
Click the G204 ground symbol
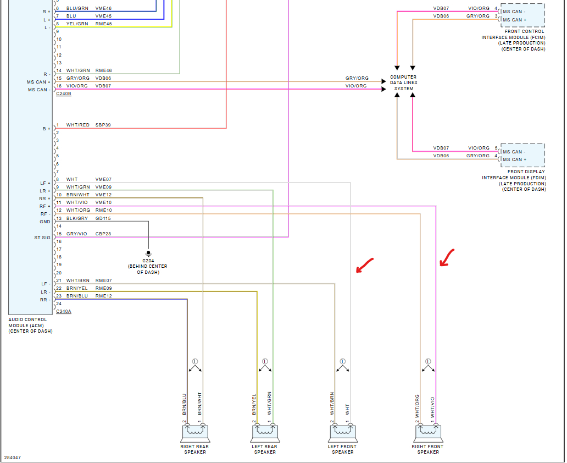(148, 253)
